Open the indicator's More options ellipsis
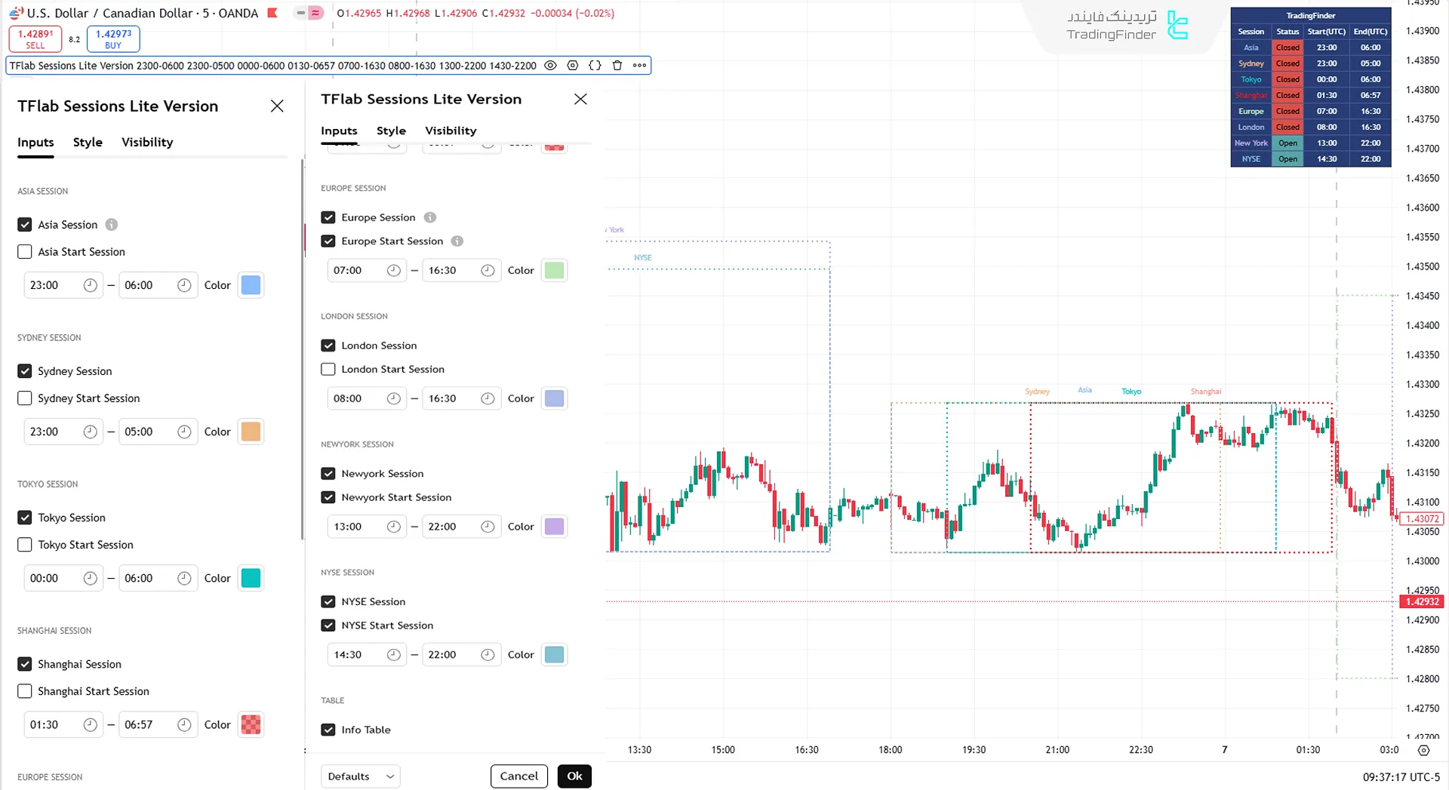The height and width of the screenshot is (790, 1449). pos(639,66)
